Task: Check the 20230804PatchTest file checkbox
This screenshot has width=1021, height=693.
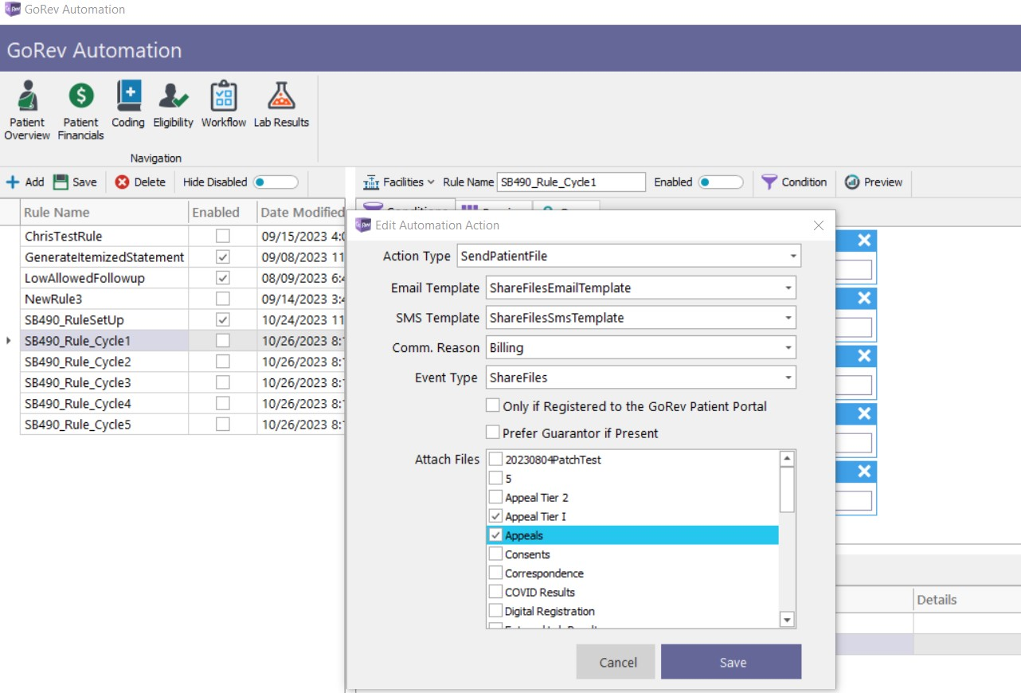Action: click(496, 460)
